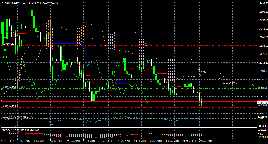The height and width of the screenshot is (144, 268).
Task: Click the latest candlestick on the chart
Action: tap(202, 102)
